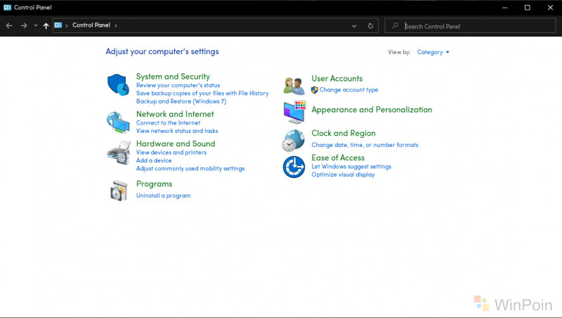The height and width of the screenshot is (318, 562).
Task: Open the Network and Internet category
Action: click(175, 114)
